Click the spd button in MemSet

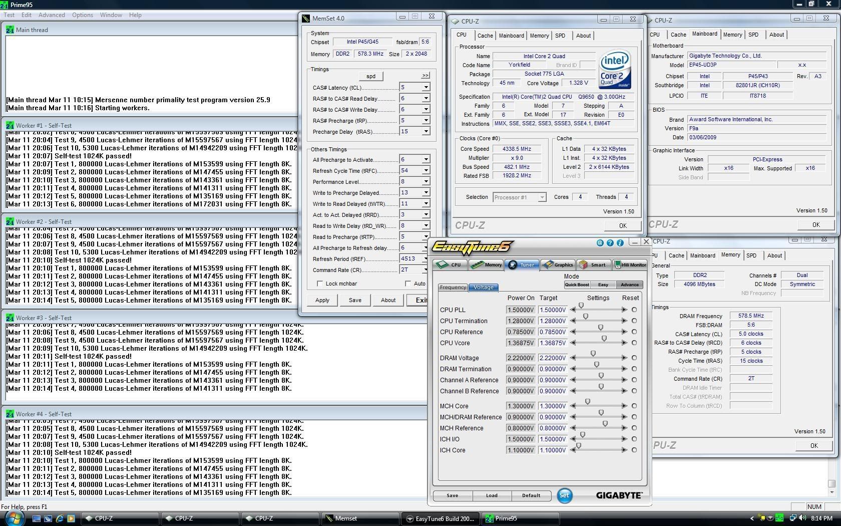click(371, 76)
